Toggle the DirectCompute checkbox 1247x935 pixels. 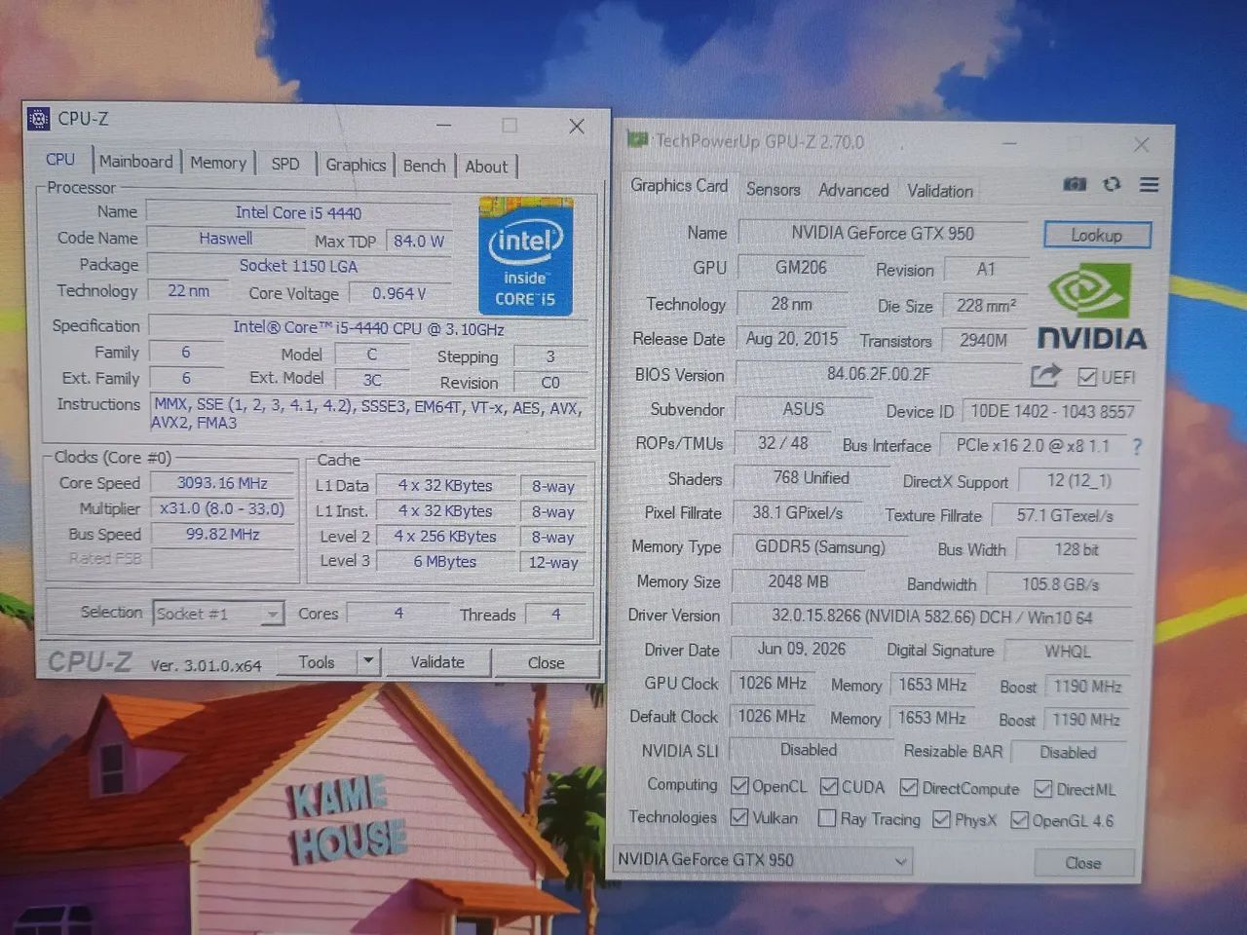click(909, 787)
